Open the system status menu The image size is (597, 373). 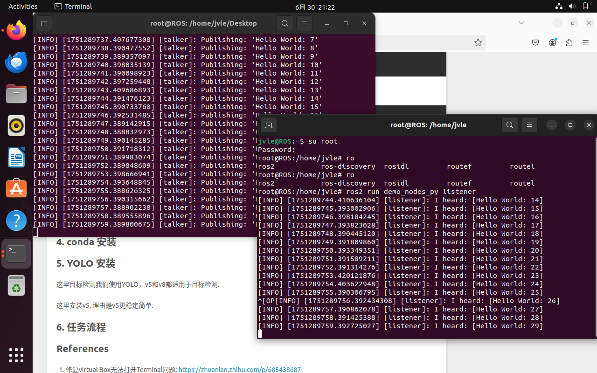click(572, 7)
